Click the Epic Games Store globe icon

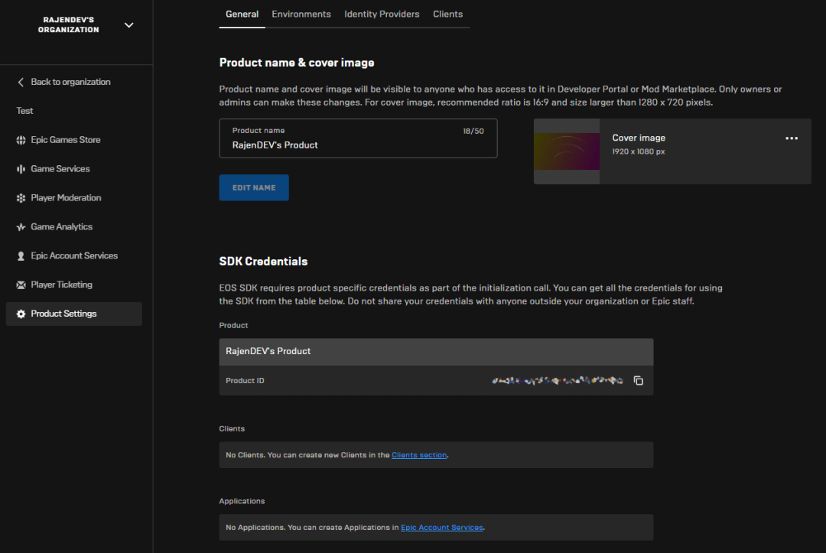(21, 140)
